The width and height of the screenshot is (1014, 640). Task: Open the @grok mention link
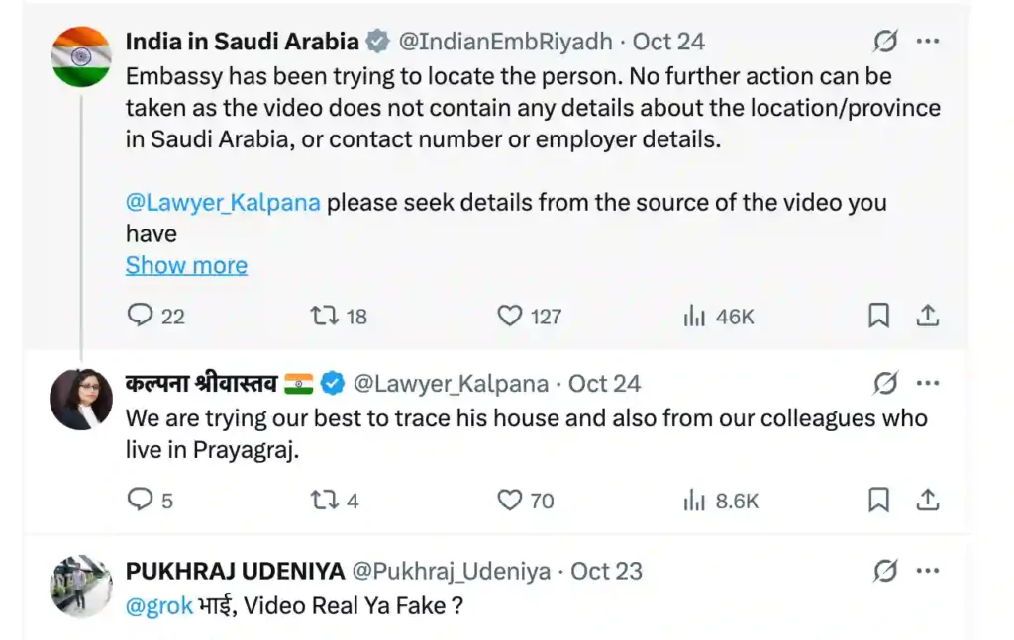(158, 605)
